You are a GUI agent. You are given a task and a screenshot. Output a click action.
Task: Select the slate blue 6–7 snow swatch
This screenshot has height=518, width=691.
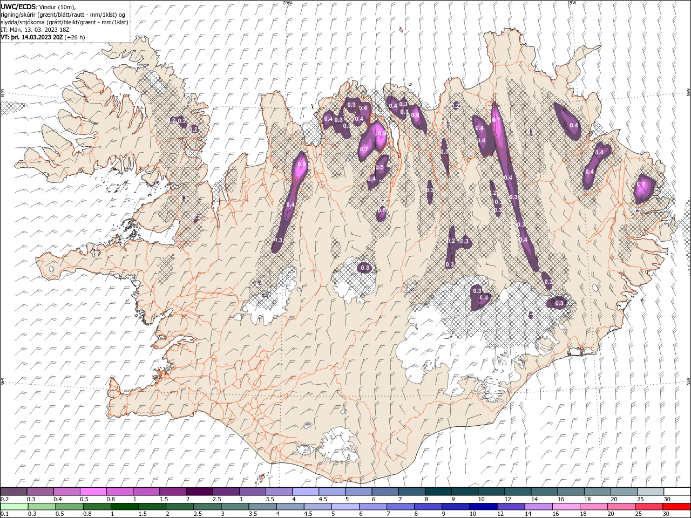385,492
